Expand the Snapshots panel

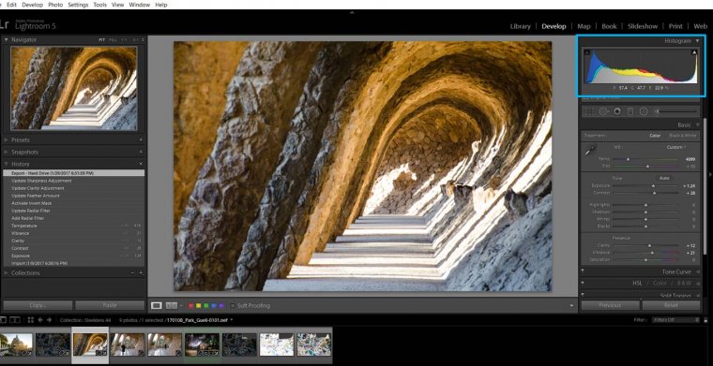7,152
